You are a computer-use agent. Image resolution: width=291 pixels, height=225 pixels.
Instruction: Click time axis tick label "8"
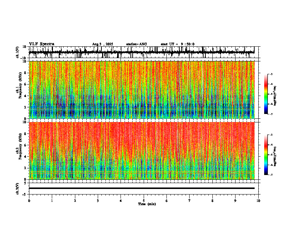(212, 201)
